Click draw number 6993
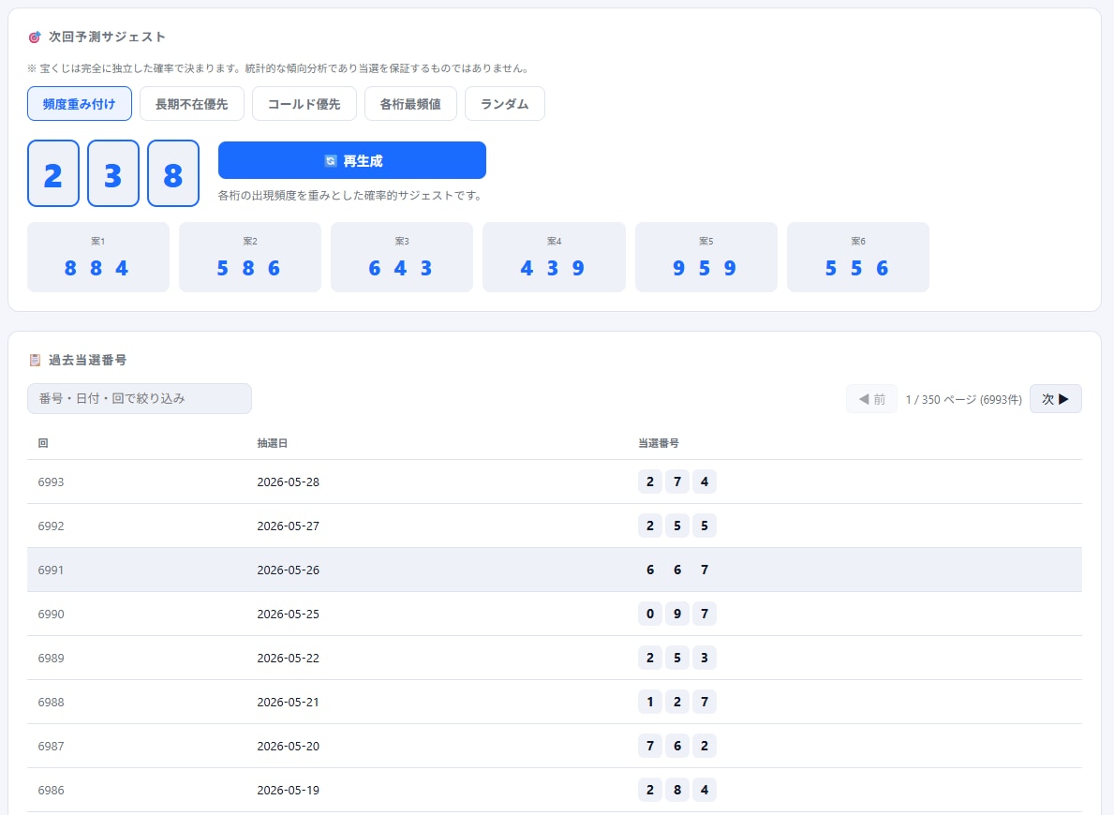1114x815 pixels. (x=52, y=482)
